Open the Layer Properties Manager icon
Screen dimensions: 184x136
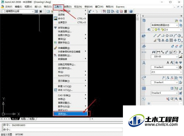pos(149,29)
